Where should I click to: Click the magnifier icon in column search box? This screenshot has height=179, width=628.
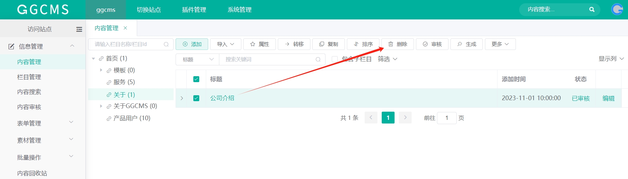tap(166, 44)
